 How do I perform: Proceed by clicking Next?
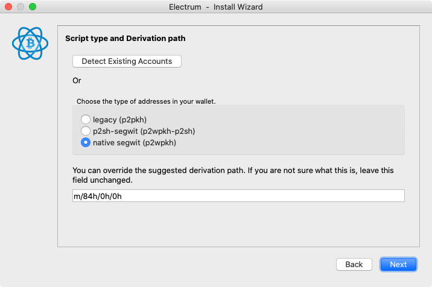point(398,265)
